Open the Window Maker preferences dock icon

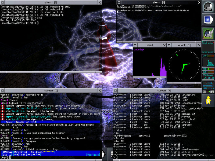click(208, 34)
